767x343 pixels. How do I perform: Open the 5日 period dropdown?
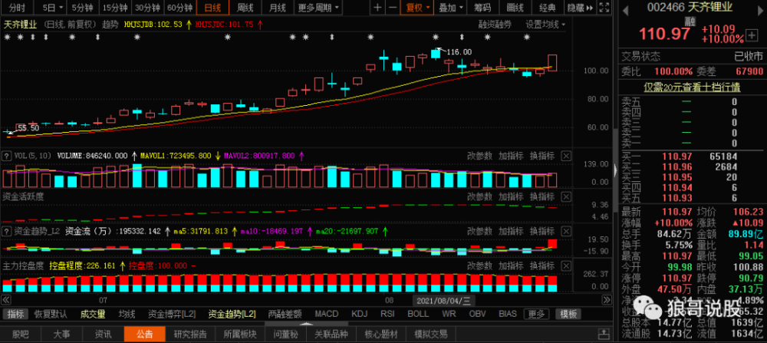(52, 8)
